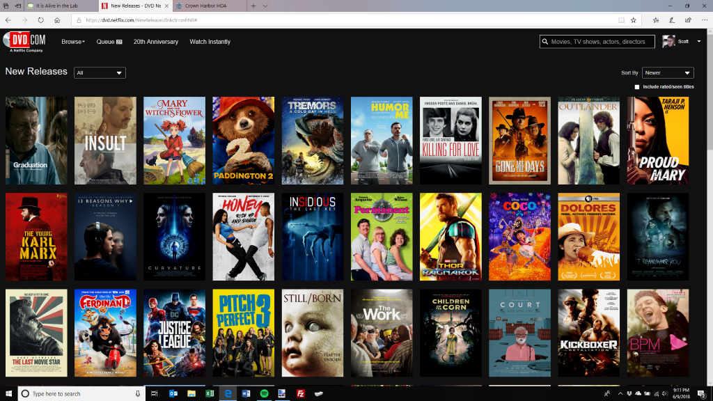The image size is (713, 401).
Task: Click the Forward navigation arrow
Action: coord(24,20)
